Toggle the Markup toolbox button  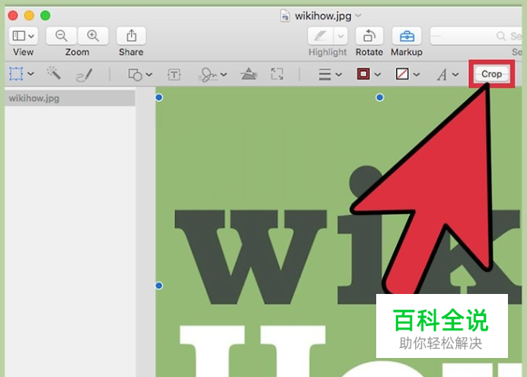click(407, 36)
